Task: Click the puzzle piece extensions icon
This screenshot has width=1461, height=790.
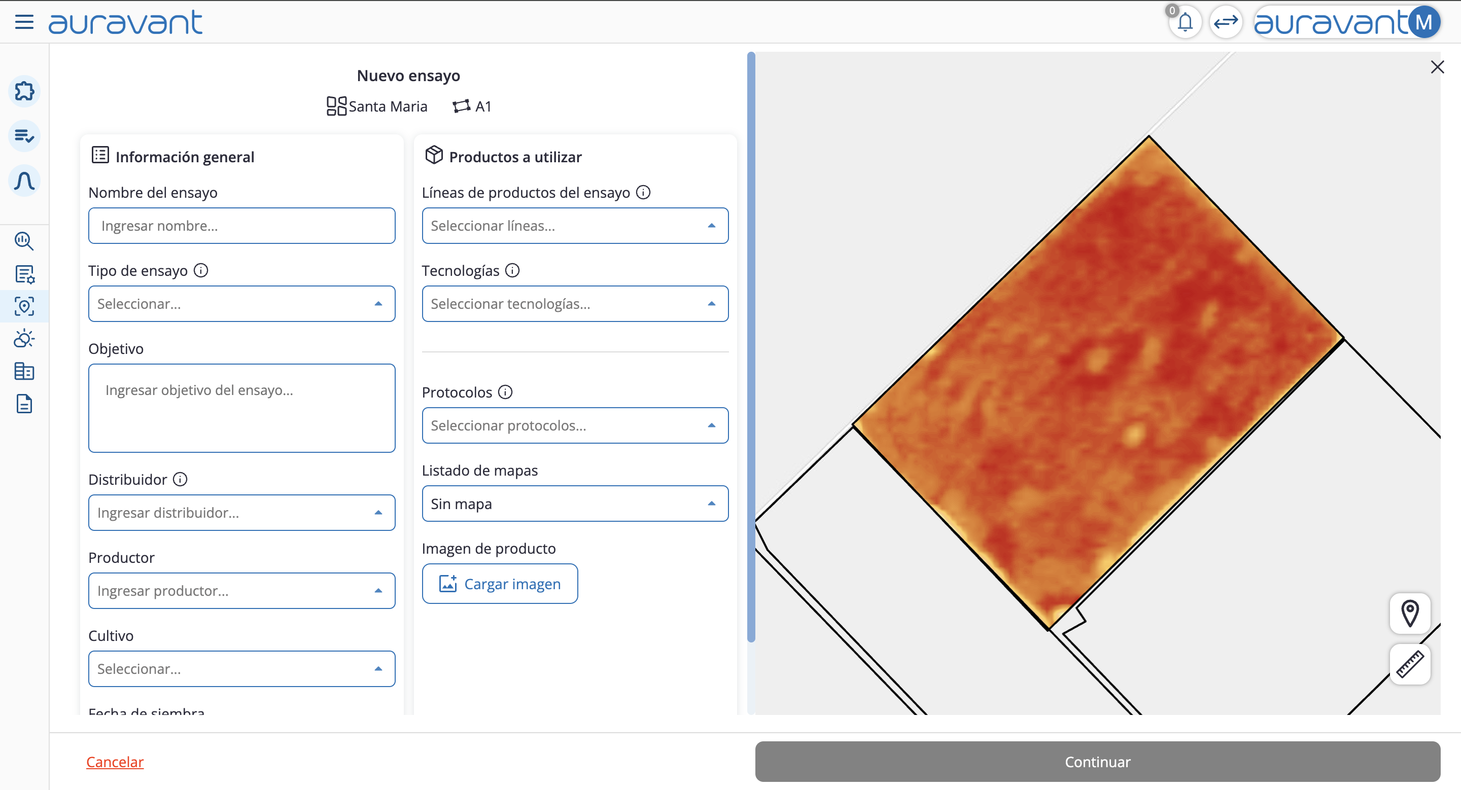Action: [x=24, y=91]
